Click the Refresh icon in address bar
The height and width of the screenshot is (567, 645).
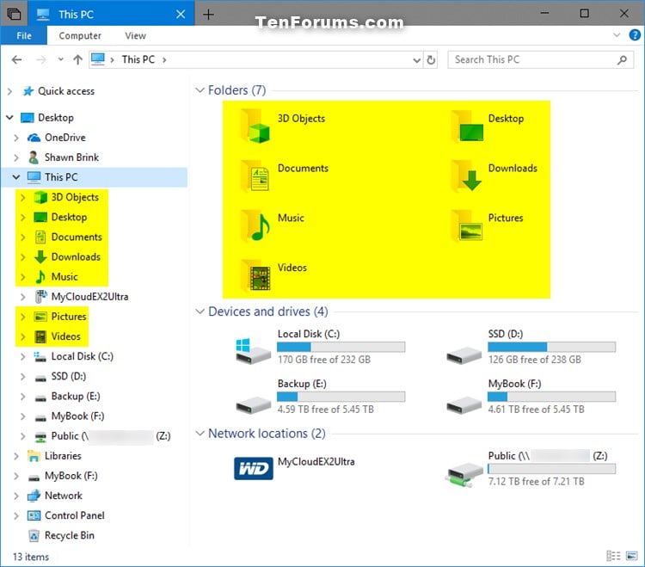[431, 60]
